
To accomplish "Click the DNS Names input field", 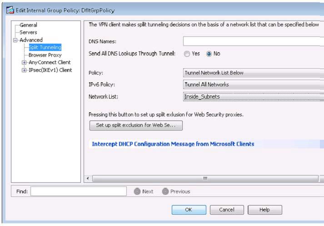I will pos(253,41).
